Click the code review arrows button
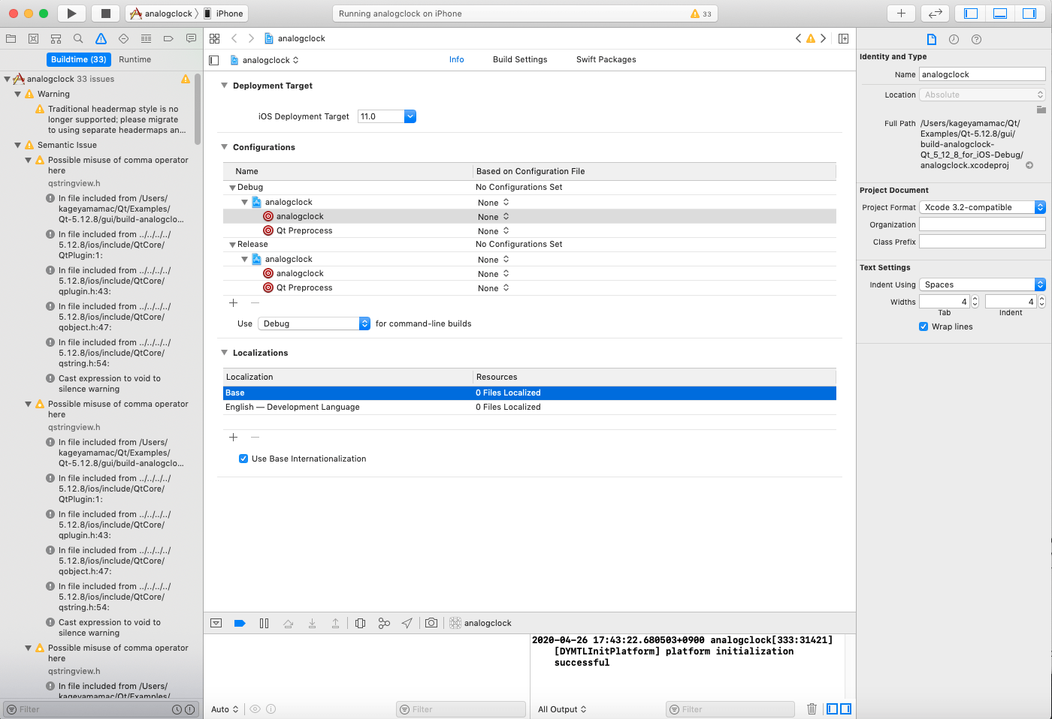This screenshot has height=719, width=1052. tap(935, 14)
